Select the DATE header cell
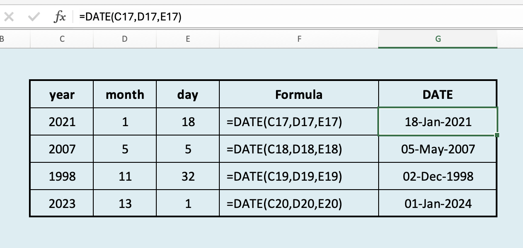Image resolution: width=523 pixels, height=248 pixels. pos(438,94)
